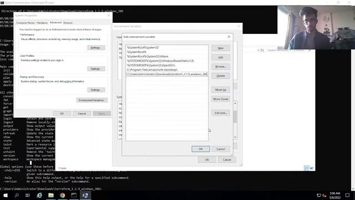Open taskbar Search magnifier
This screenshot has width=355, height=200.
pos(17,195)
